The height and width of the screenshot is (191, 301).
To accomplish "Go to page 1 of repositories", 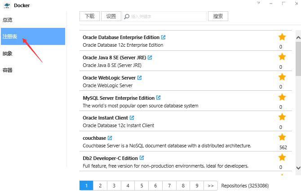I will (86, 186).
